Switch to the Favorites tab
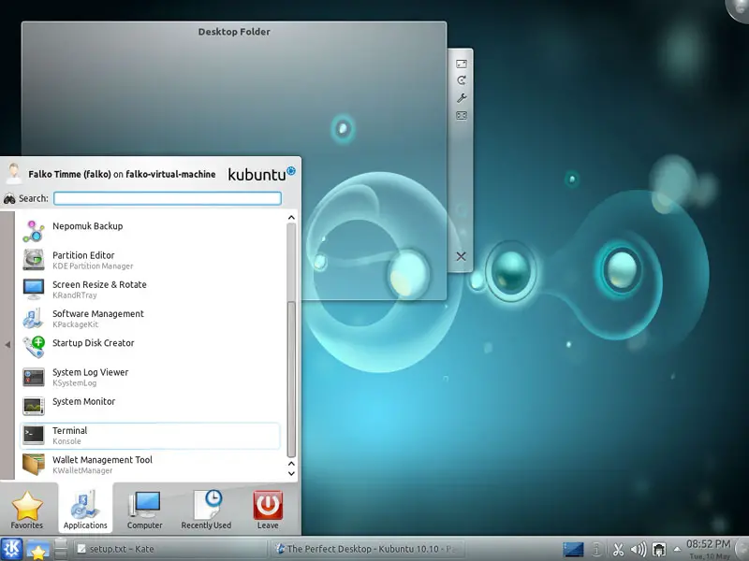This screenshot has width=749, height=561. pos(27,510)
